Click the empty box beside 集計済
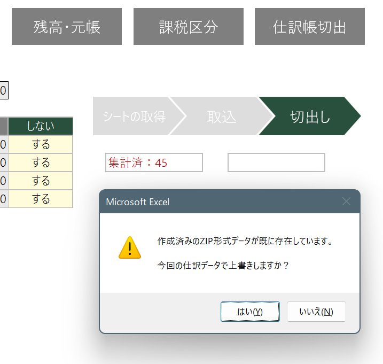This screenshot has height=364, width=383. 276,162
